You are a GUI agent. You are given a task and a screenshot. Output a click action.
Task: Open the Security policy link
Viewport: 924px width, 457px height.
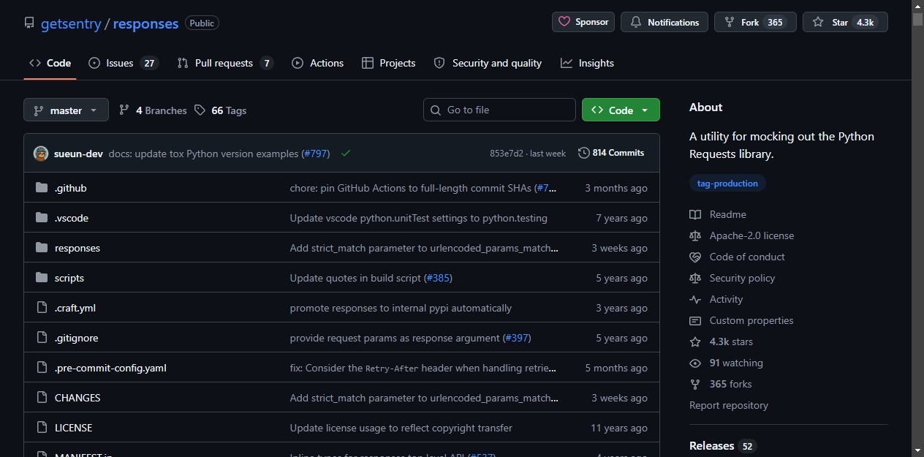(x=732, y=278)
